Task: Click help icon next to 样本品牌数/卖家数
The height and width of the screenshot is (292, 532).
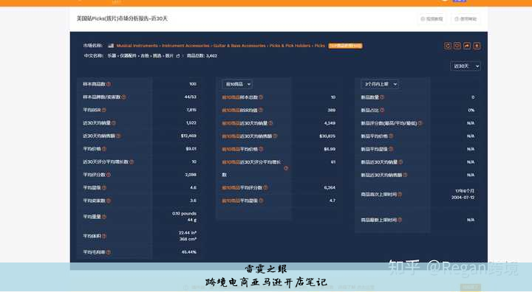Action: tap(123, 97)
